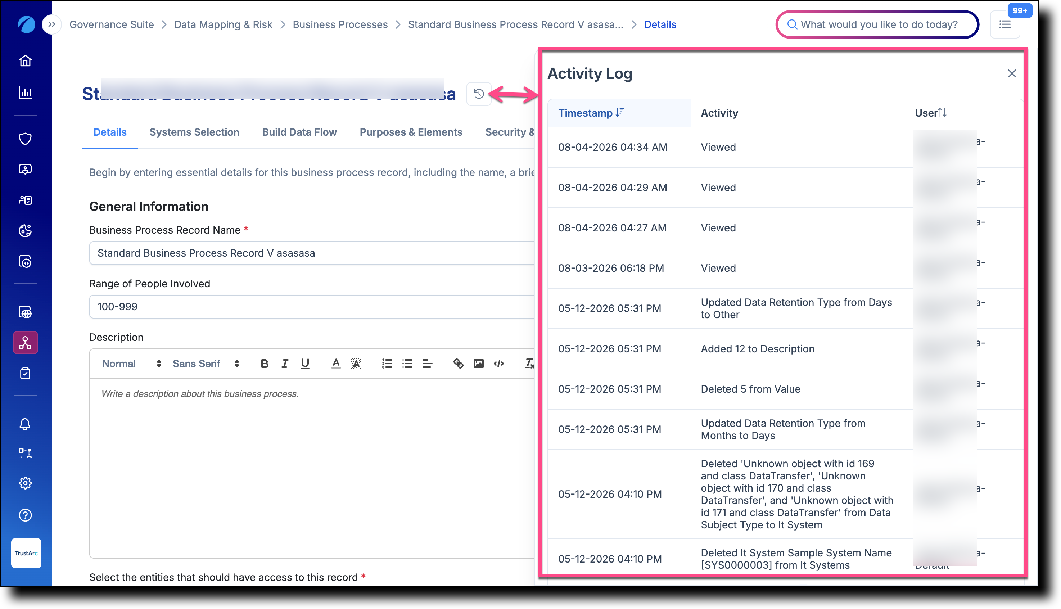Open the help question mark icon
This screenshot has height=609, width=1061.
[25, 515]
